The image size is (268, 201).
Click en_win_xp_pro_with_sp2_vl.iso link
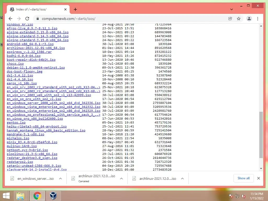click(x=34, y=99)
